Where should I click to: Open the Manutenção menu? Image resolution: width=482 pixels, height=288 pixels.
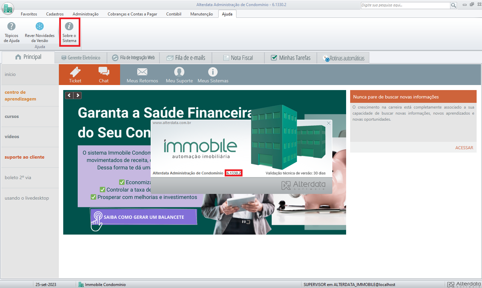[x=201, y=14]
